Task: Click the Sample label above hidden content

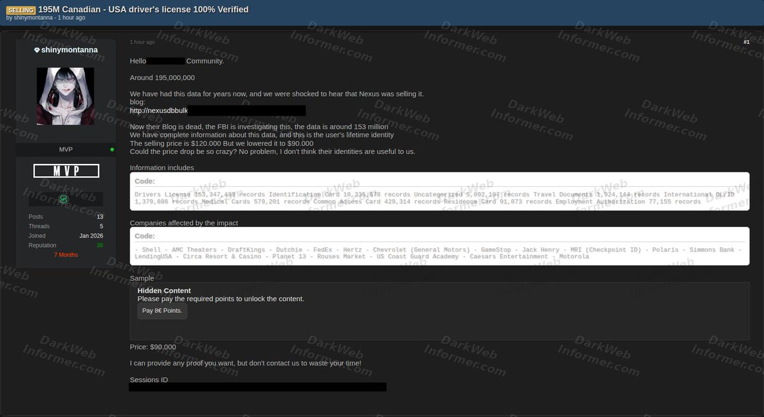Action: point(142,278)
